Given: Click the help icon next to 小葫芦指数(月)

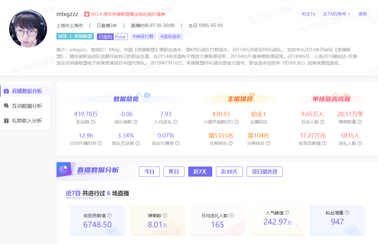Looking at the screenshot, I should [237, 122].
